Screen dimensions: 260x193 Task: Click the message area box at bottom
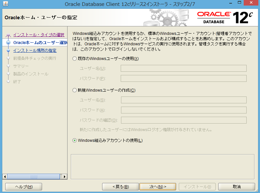162,167
